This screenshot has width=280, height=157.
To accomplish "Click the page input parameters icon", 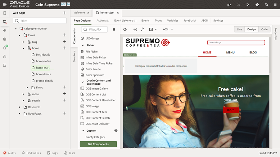I will [135, 29].
